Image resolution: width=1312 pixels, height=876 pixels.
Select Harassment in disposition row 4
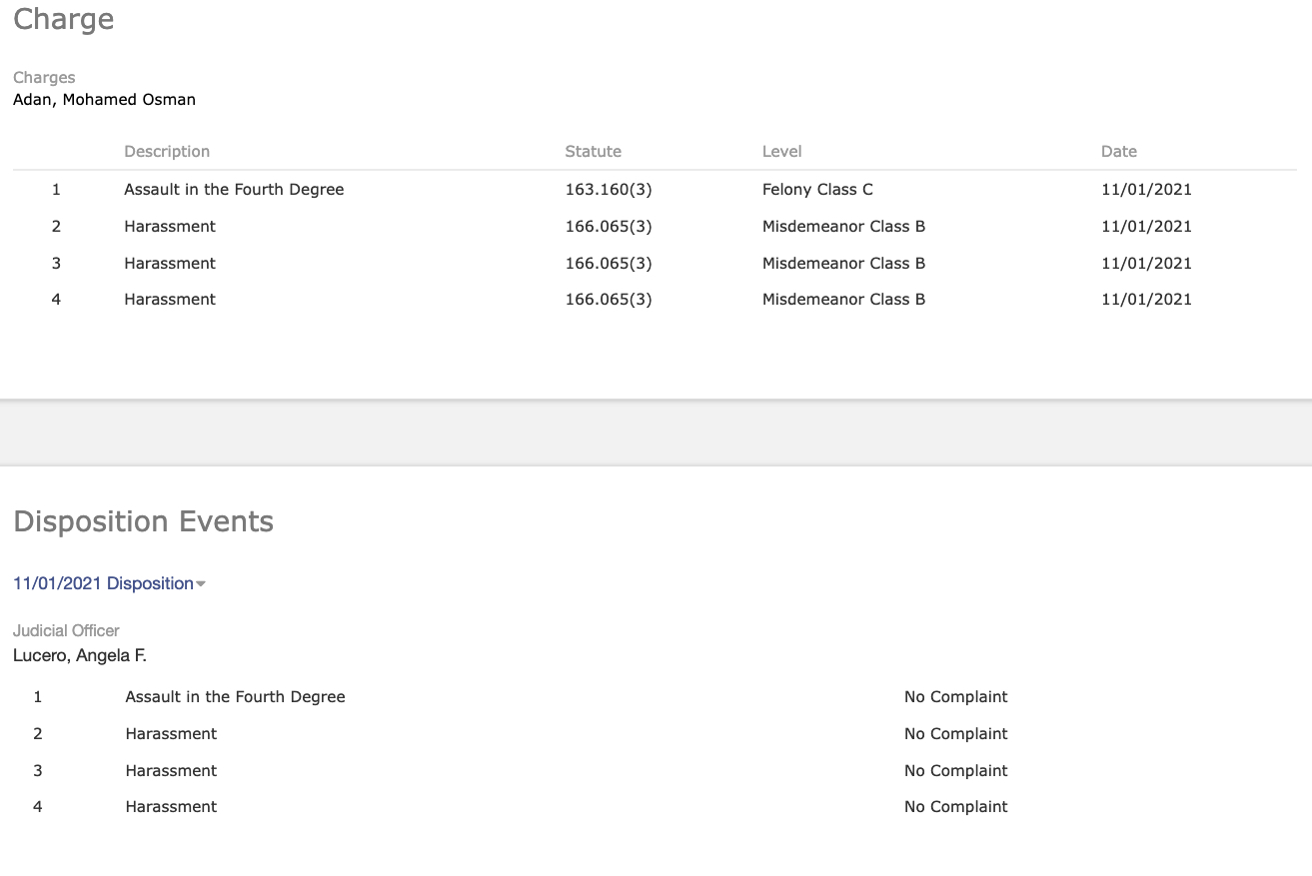click(x=171, y=807)
